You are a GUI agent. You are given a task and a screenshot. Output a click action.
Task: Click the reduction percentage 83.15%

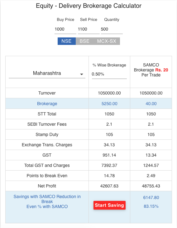coord(151,206)
